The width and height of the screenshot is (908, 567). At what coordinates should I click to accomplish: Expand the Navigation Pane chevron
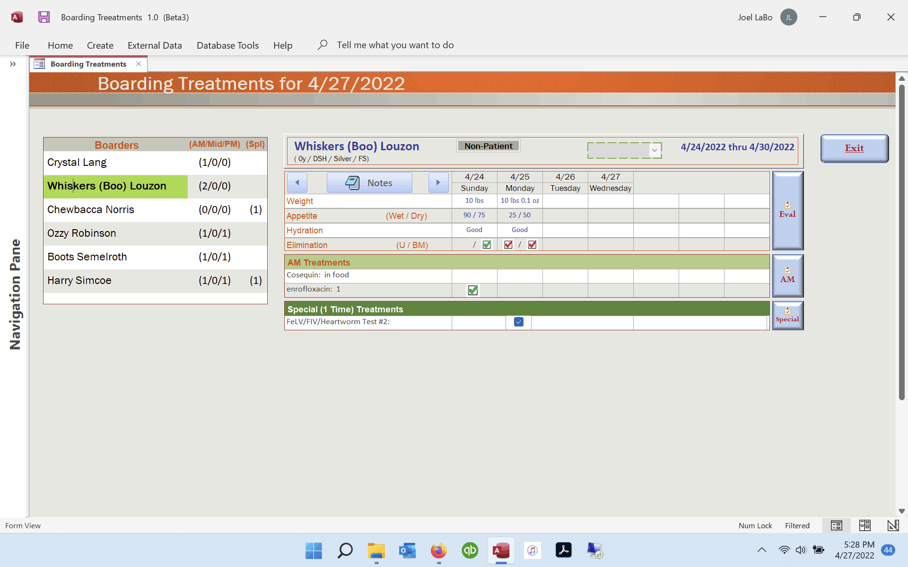[x=13, y=64]
